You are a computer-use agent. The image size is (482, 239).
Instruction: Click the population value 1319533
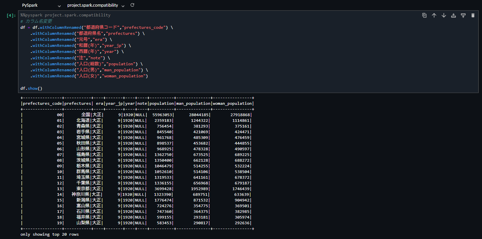coord(163,177)
